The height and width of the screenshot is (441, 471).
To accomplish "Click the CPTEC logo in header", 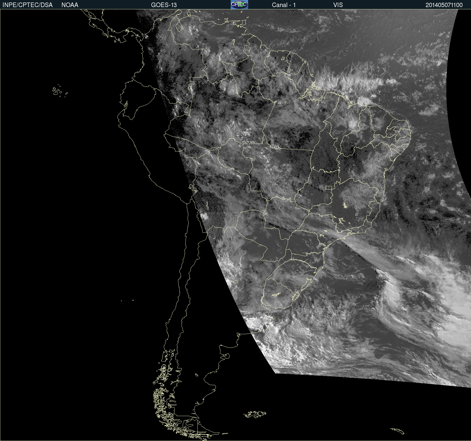I will pyautogui.click(x=239, y=5).
